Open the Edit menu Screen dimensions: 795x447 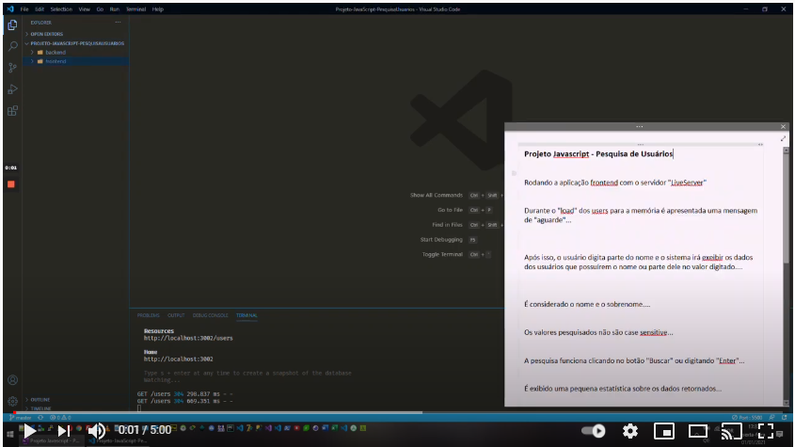click(x=40, y=9)
